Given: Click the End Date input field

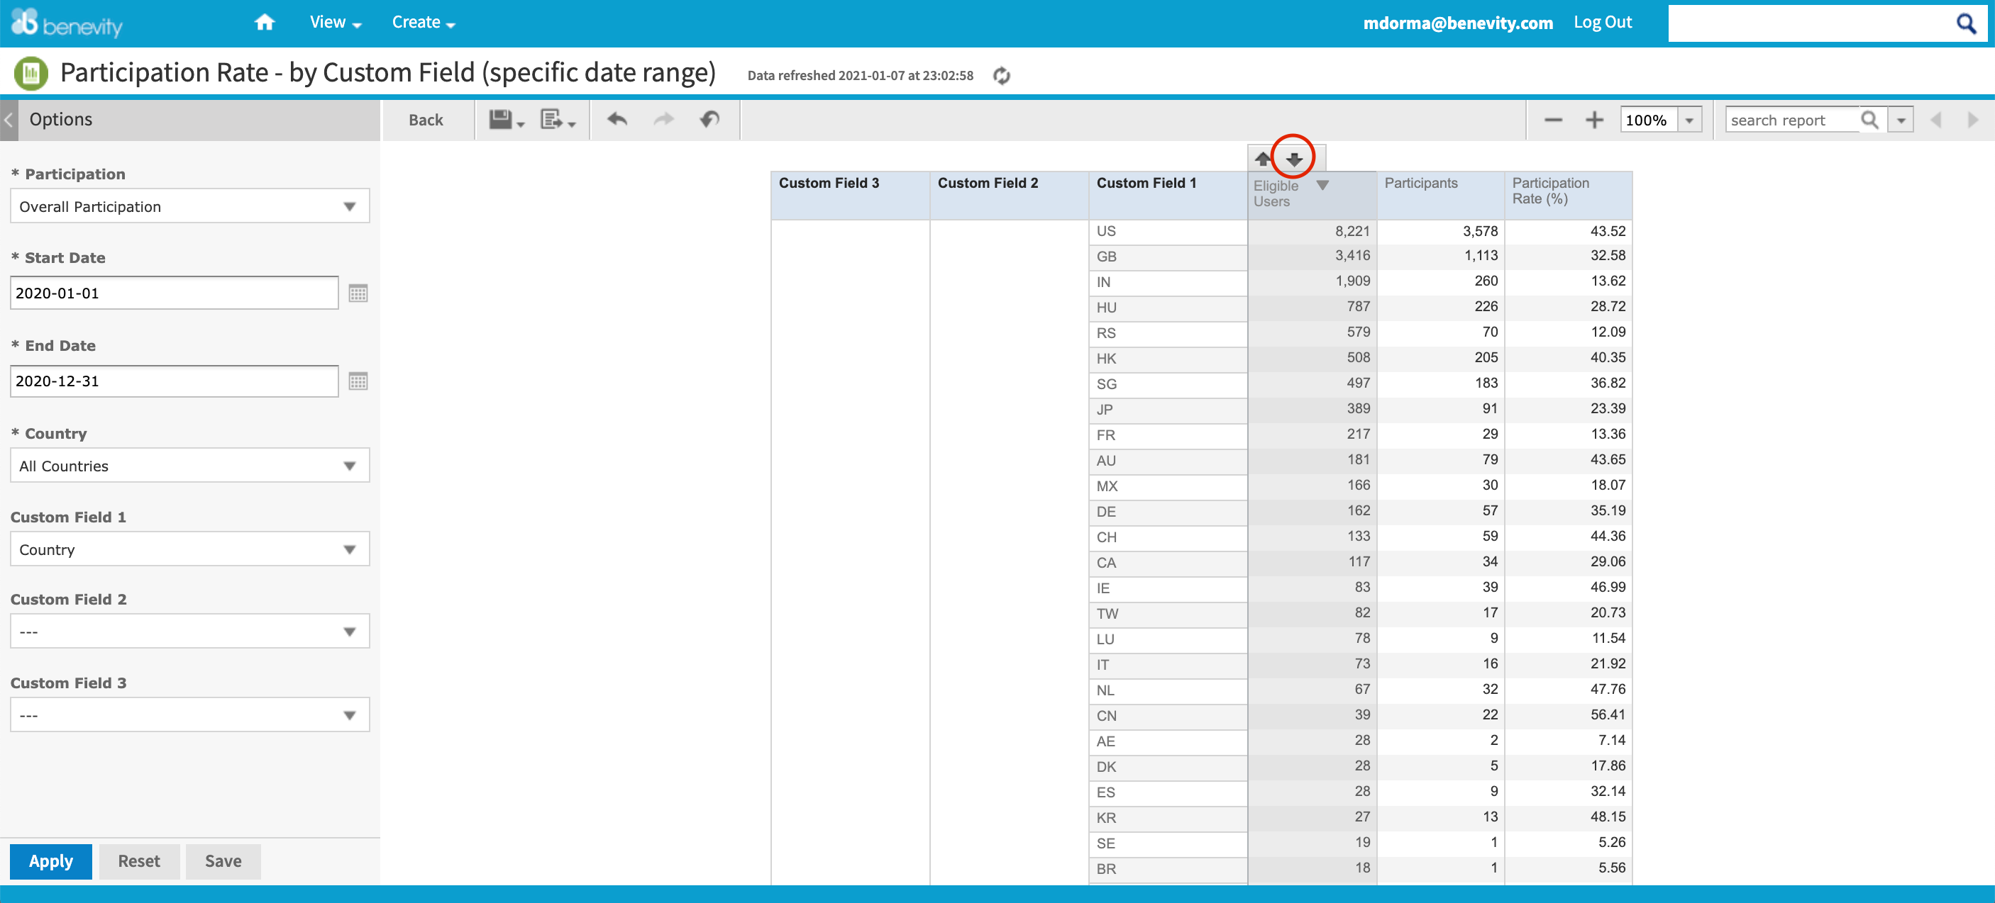Looking at the screenshot, I should [x=175, y=381].
